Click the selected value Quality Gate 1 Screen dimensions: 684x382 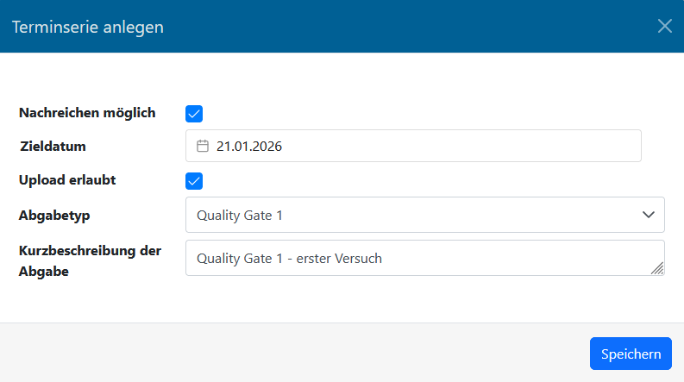240,215
